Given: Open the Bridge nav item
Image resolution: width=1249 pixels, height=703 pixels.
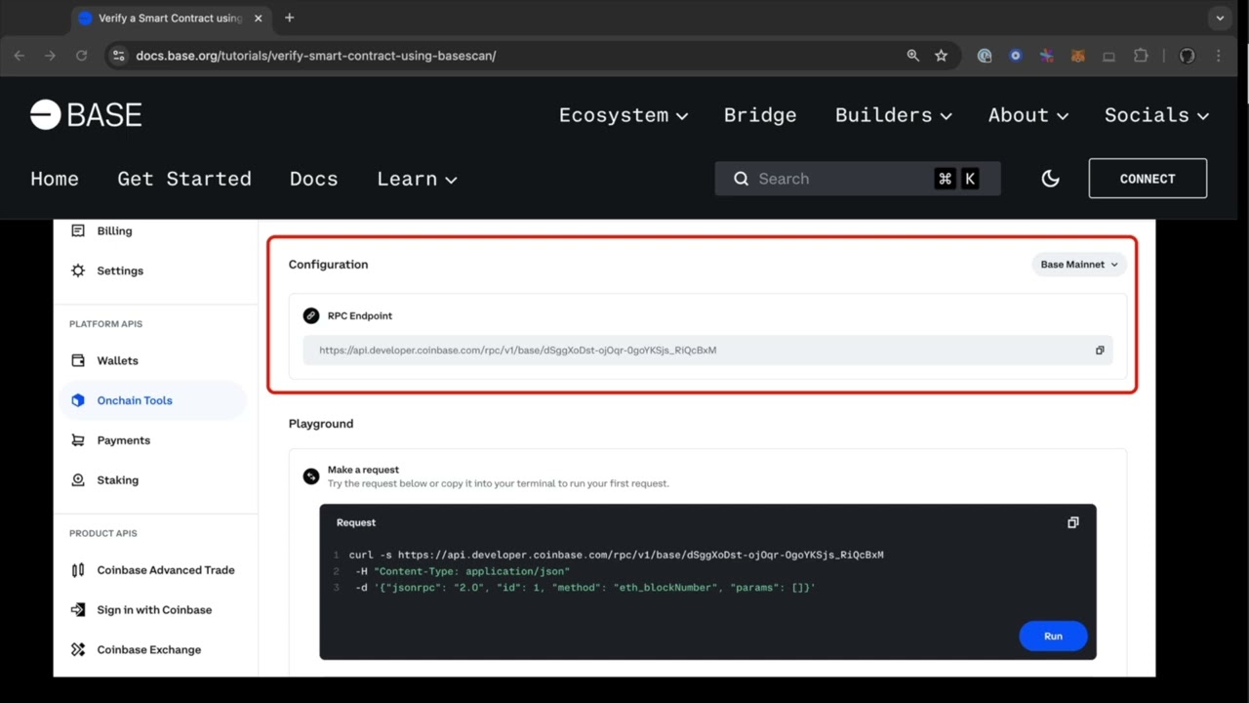Looking at the screenshot, I should [760, 115].
